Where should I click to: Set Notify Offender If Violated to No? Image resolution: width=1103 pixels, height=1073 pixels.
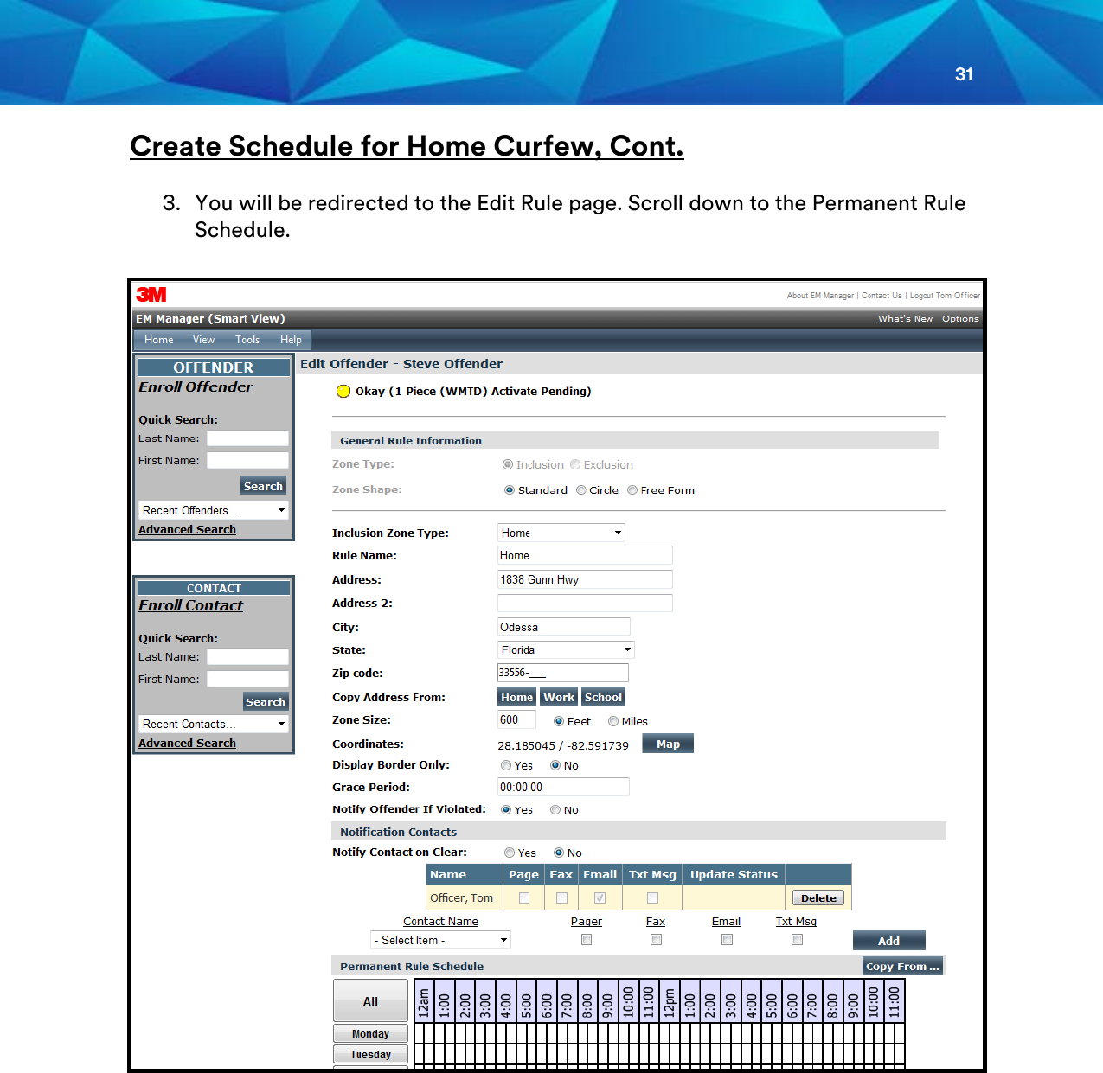click(x=555, y=810)
